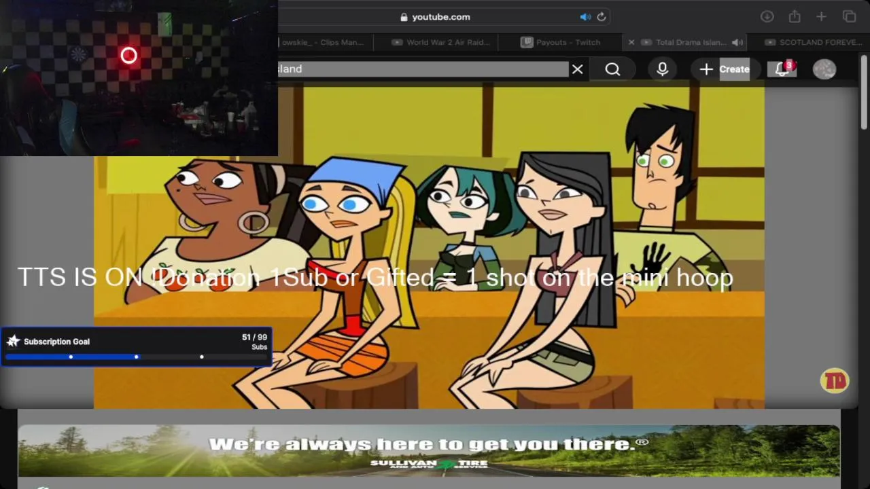Click the Create button
Image resolution: width=870 pixels, height=489 pixels.
tap(725, 69)
